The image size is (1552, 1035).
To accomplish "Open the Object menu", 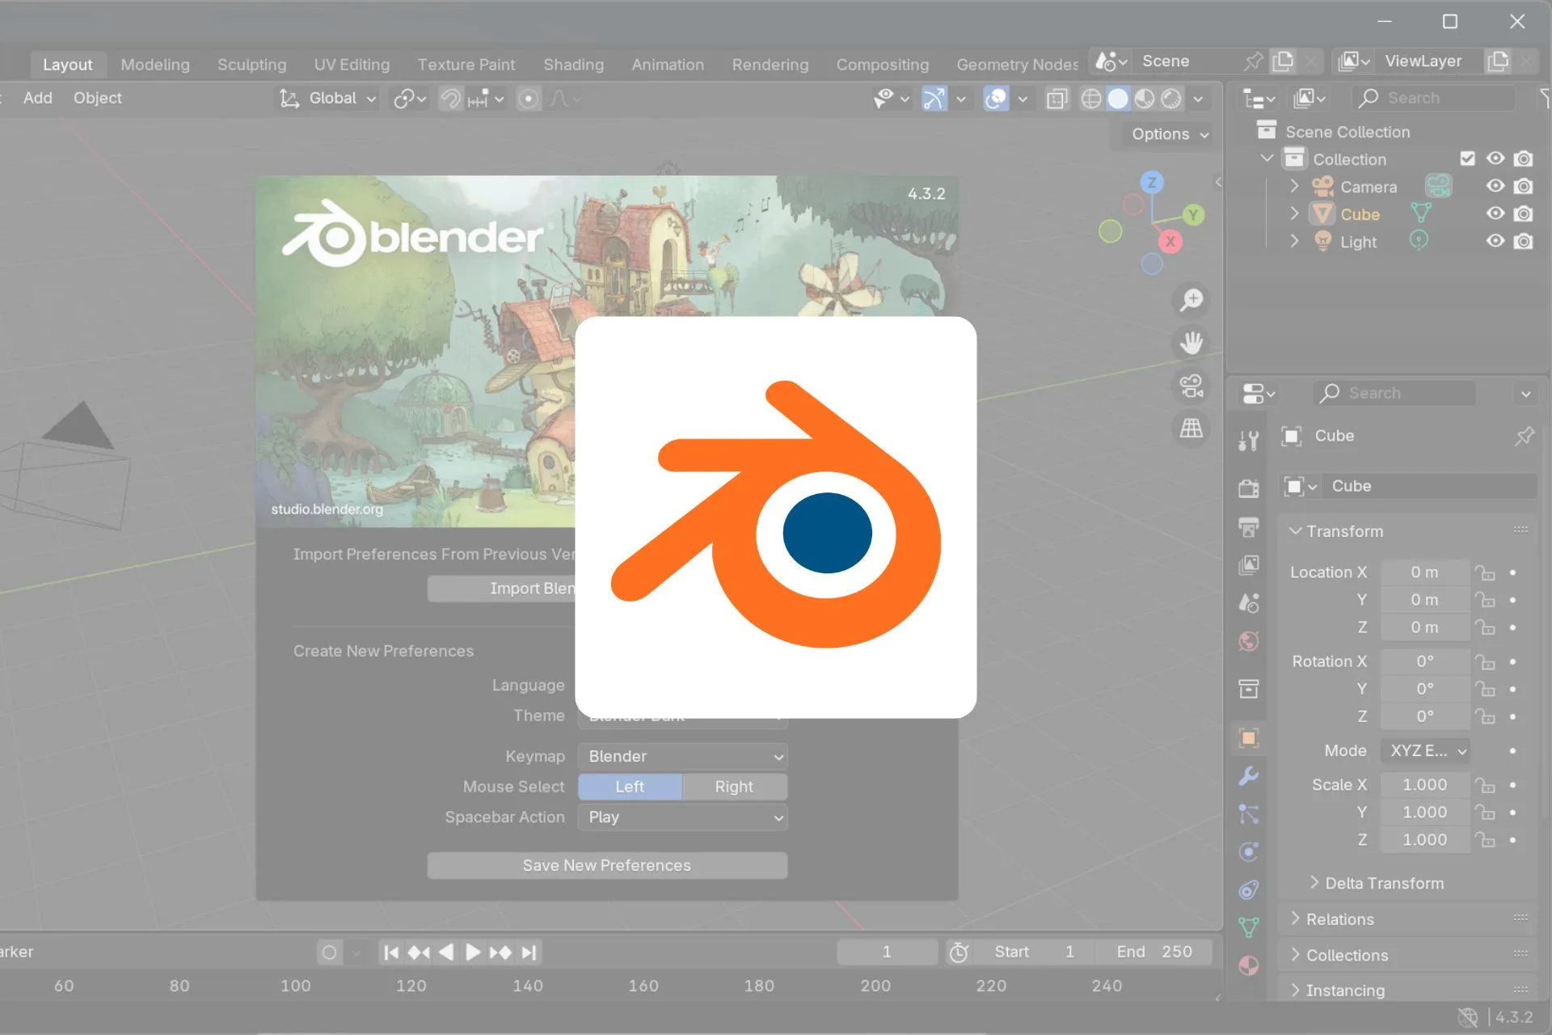I will click(x=98, y=98).
